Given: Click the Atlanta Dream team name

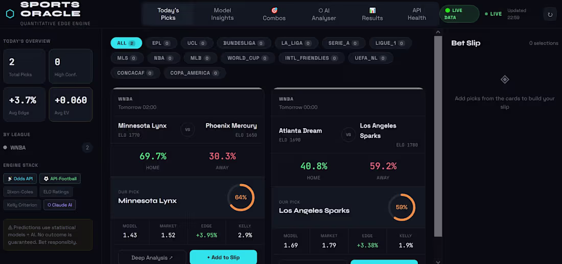Looking at the screenshot, I should [300, 131].
